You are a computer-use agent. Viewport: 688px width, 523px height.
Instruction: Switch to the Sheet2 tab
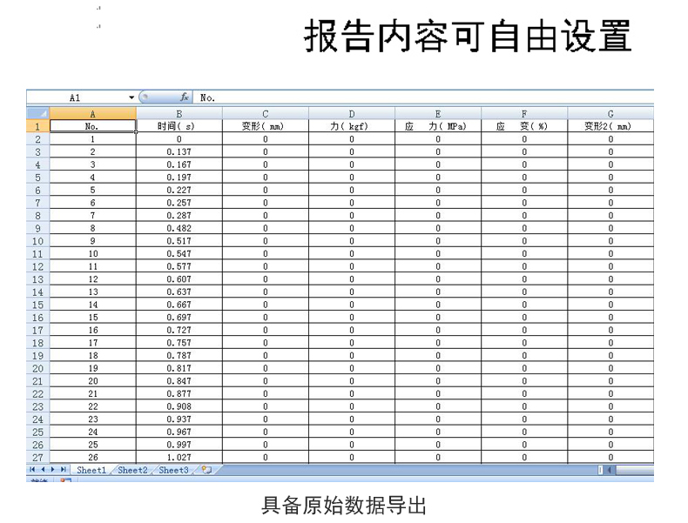(x=132, y=470)
